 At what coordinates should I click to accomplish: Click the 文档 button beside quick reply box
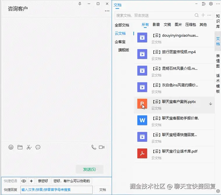pyautogui.click(x=102, y=190)
